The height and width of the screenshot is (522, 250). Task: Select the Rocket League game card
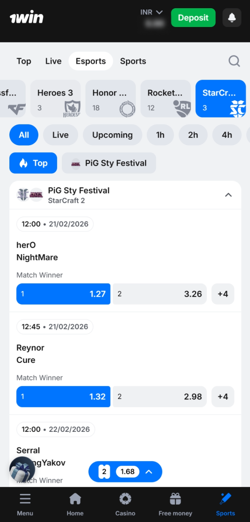(166, 99)
